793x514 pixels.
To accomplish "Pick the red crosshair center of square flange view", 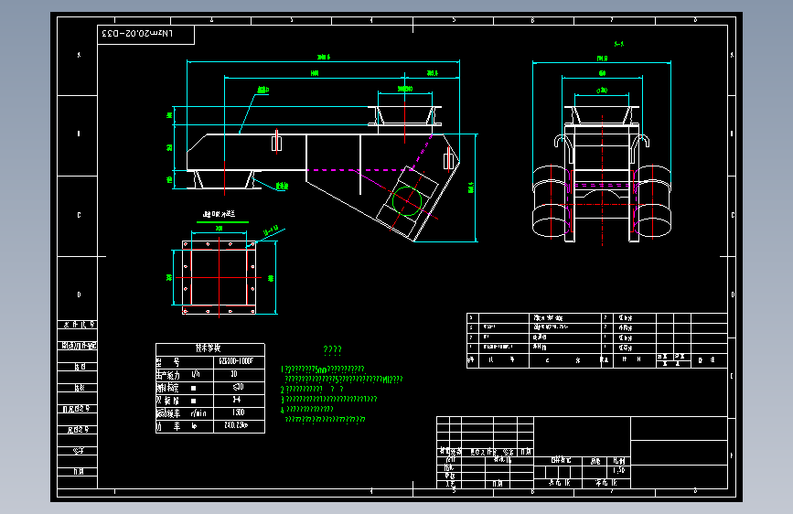I will point(219,278).
